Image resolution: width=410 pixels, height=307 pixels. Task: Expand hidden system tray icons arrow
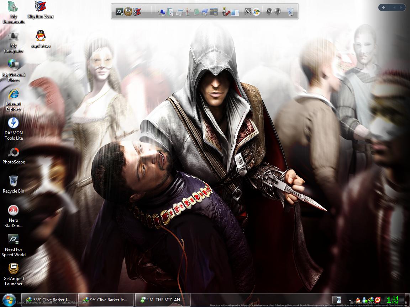350,300
